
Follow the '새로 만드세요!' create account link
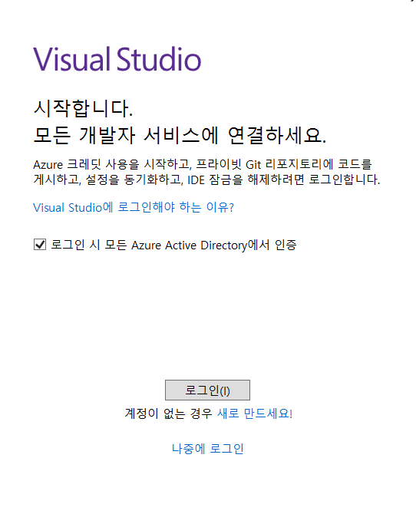point(255,414)
